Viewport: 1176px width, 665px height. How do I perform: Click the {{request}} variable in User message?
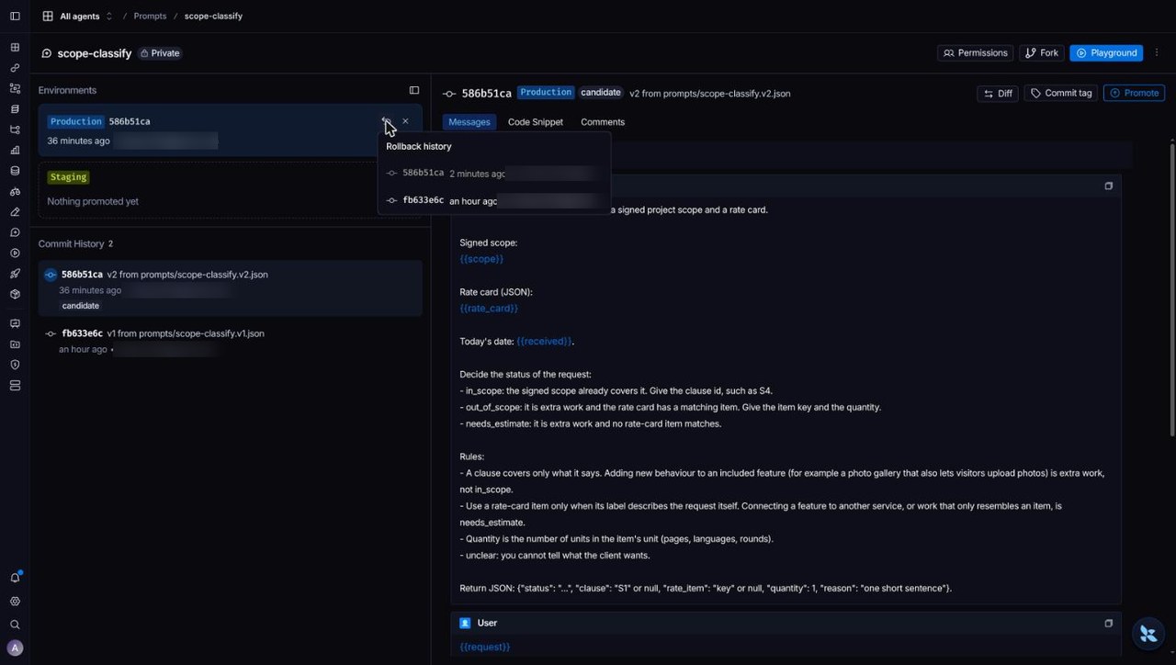pyautogui.click(x=485, y=648)
